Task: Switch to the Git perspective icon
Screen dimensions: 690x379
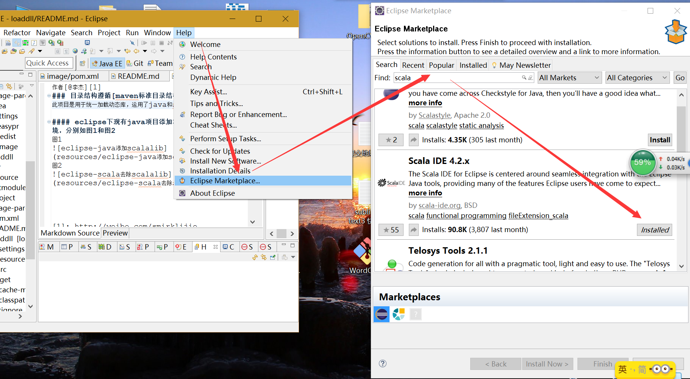Action: point(129,63)
